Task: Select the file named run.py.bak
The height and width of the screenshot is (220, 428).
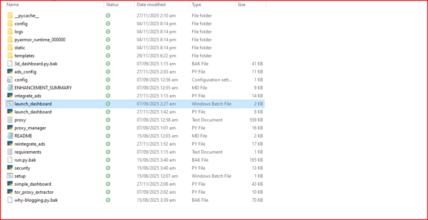Action: pos(25,160)
